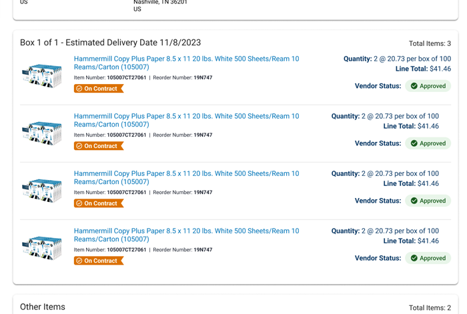Click the fourth row's paper carton thumbnail
This screenshot has width=467, height=314.
(x=42, y=248)
